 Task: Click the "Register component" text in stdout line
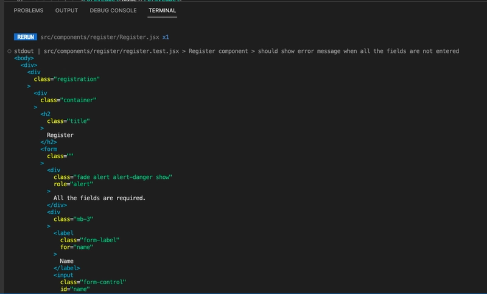[218, 51]
